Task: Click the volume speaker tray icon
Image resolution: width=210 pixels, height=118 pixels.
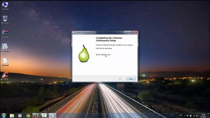Action: [197, 116]
